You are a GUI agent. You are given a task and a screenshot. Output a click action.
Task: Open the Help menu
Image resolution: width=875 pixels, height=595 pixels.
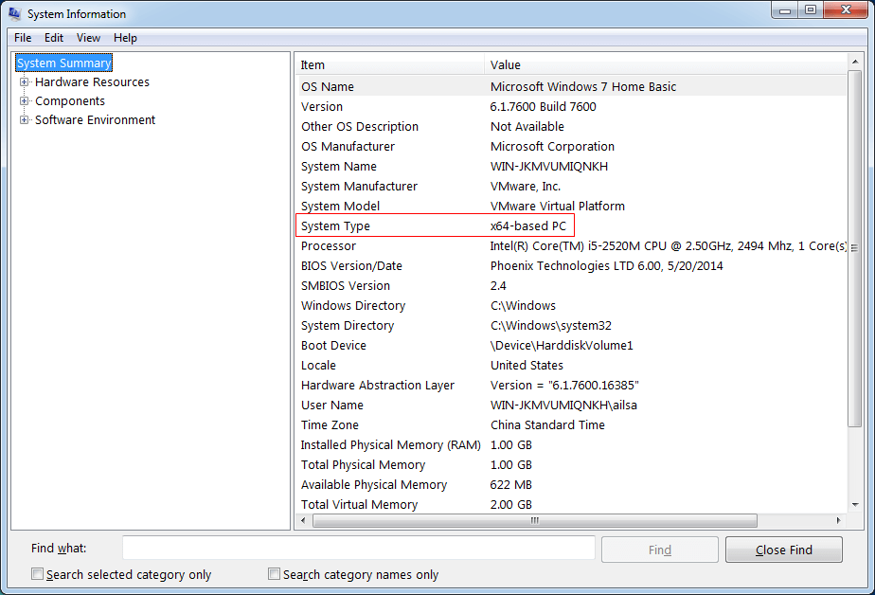[125, 38]
